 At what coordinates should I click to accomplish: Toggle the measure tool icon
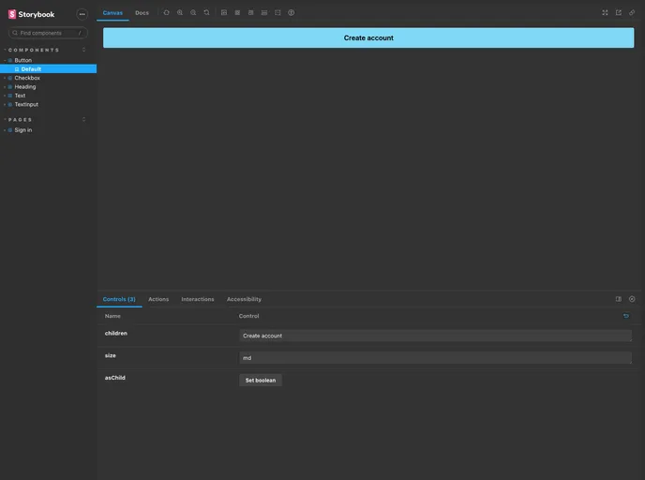[264, 13]
